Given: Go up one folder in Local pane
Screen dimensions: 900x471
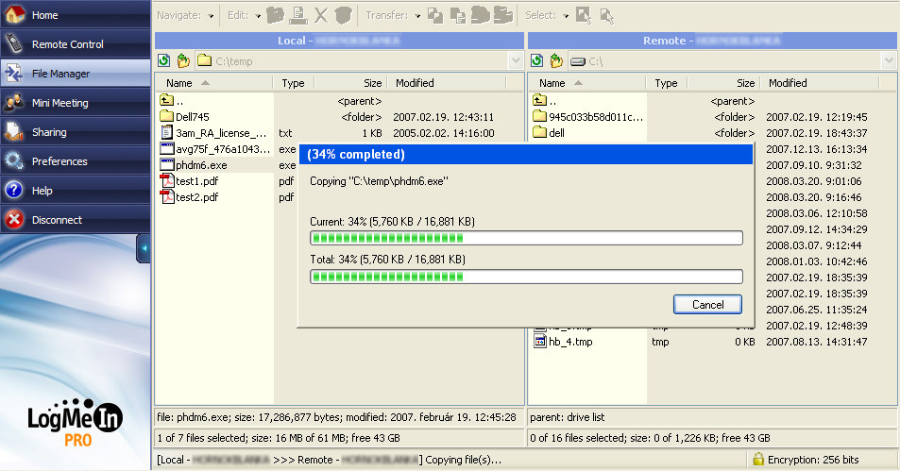Looking at the screenshot, I should point(183,60).
